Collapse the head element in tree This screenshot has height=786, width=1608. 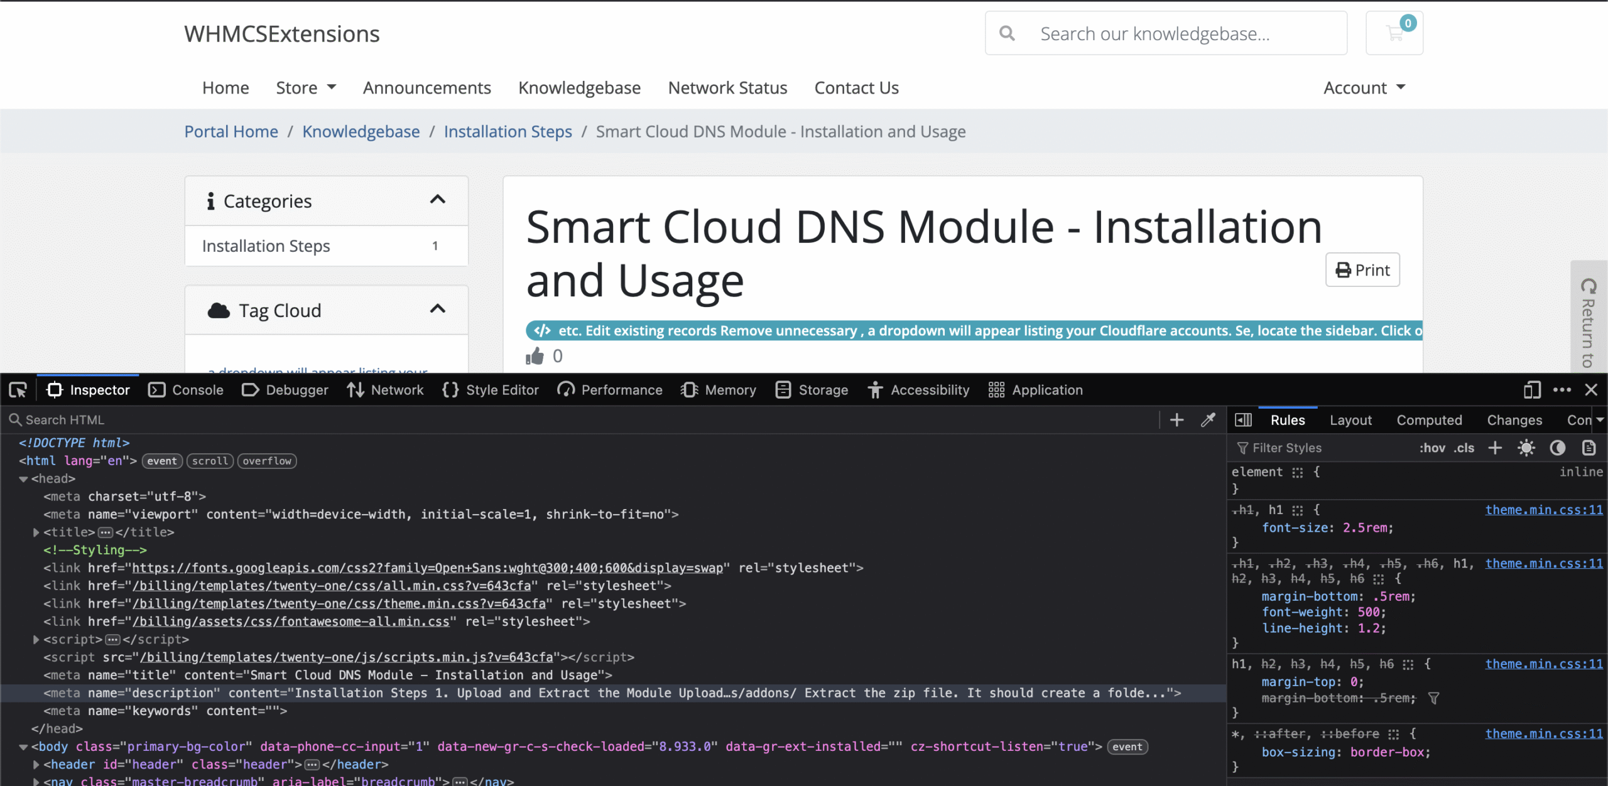click(23, 479)
